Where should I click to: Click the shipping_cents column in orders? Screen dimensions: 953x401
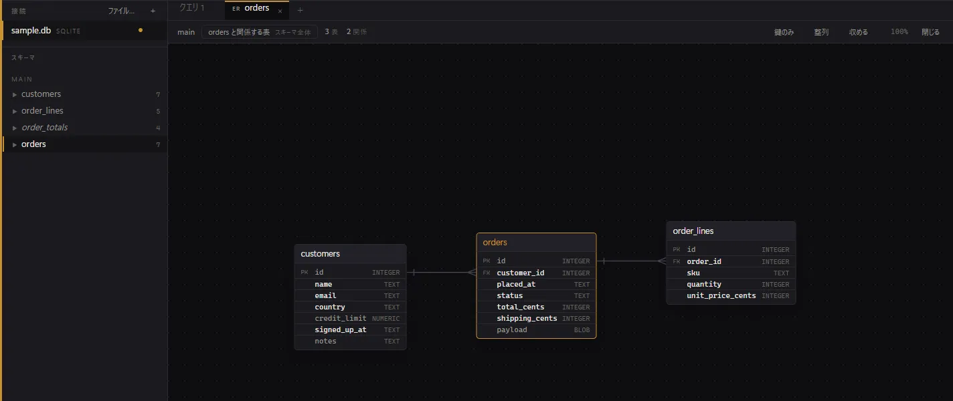tap(536, 318)
